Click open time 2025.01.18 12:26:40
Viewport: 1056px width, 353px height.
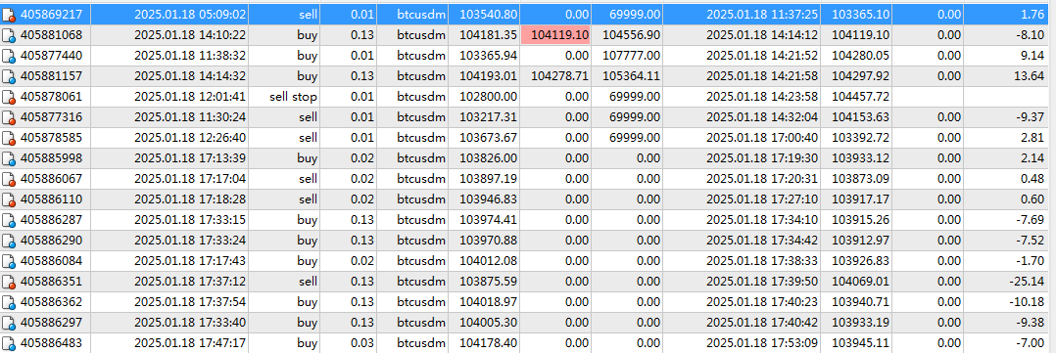point(190,138)
